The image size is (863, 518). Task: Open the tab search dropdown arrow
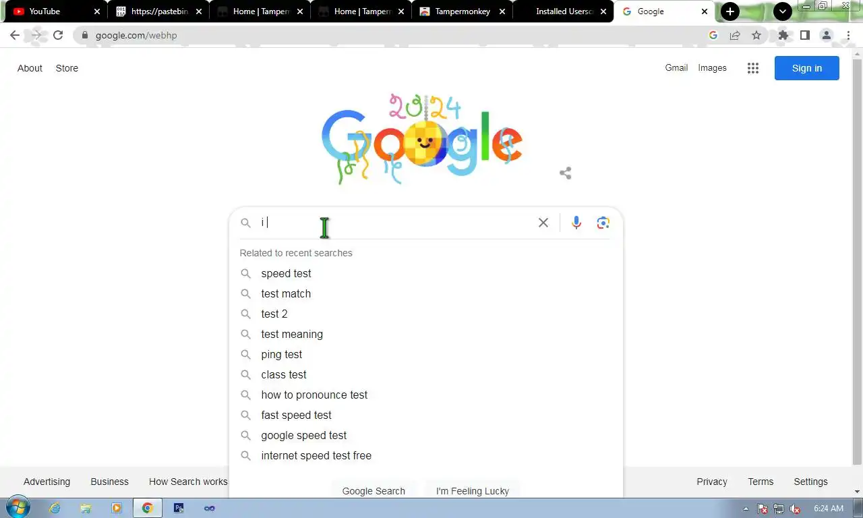click(783, 11)
